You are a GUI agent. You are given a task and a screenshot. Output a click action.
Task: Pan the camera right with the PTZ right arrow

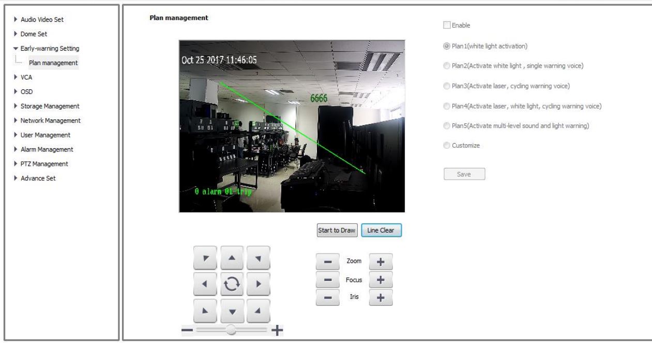pos(259,283)
